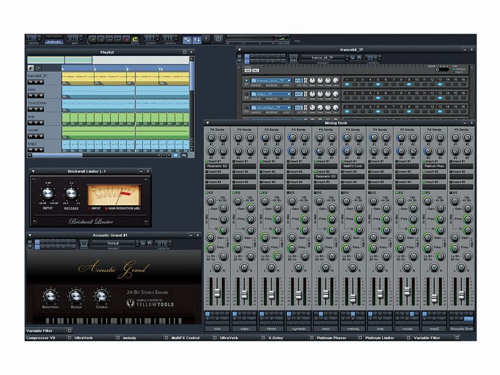Open the keyboard icon in the trancekit_TF window

pos(294,58)
